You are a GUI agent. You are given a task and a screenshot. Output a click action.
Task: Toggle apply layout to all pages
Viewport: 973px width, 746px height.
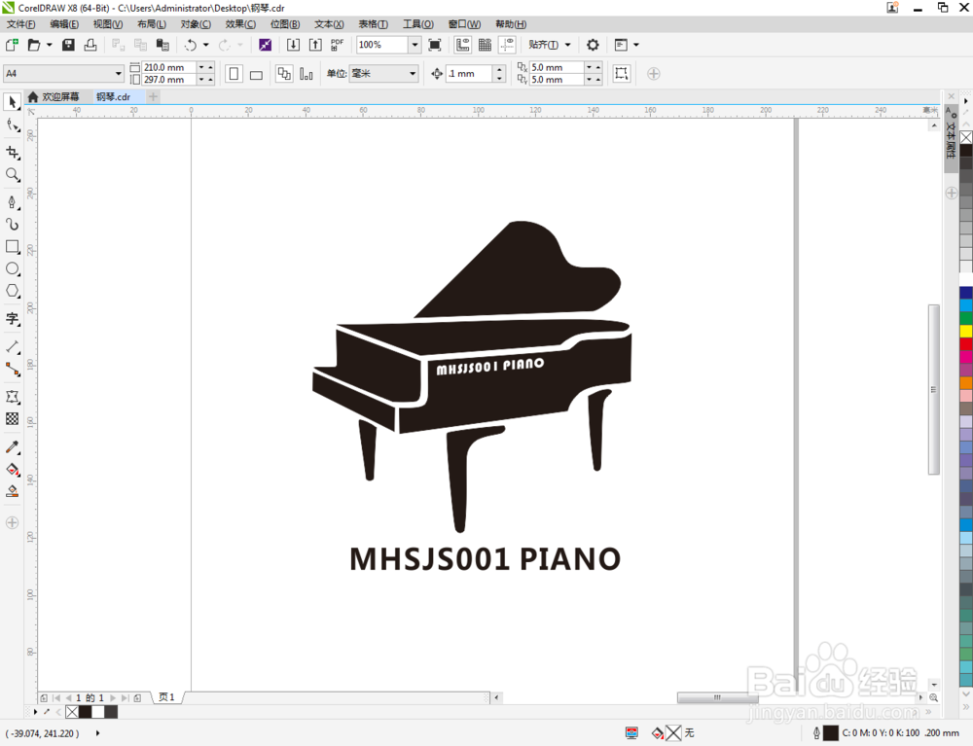(284, 74)
